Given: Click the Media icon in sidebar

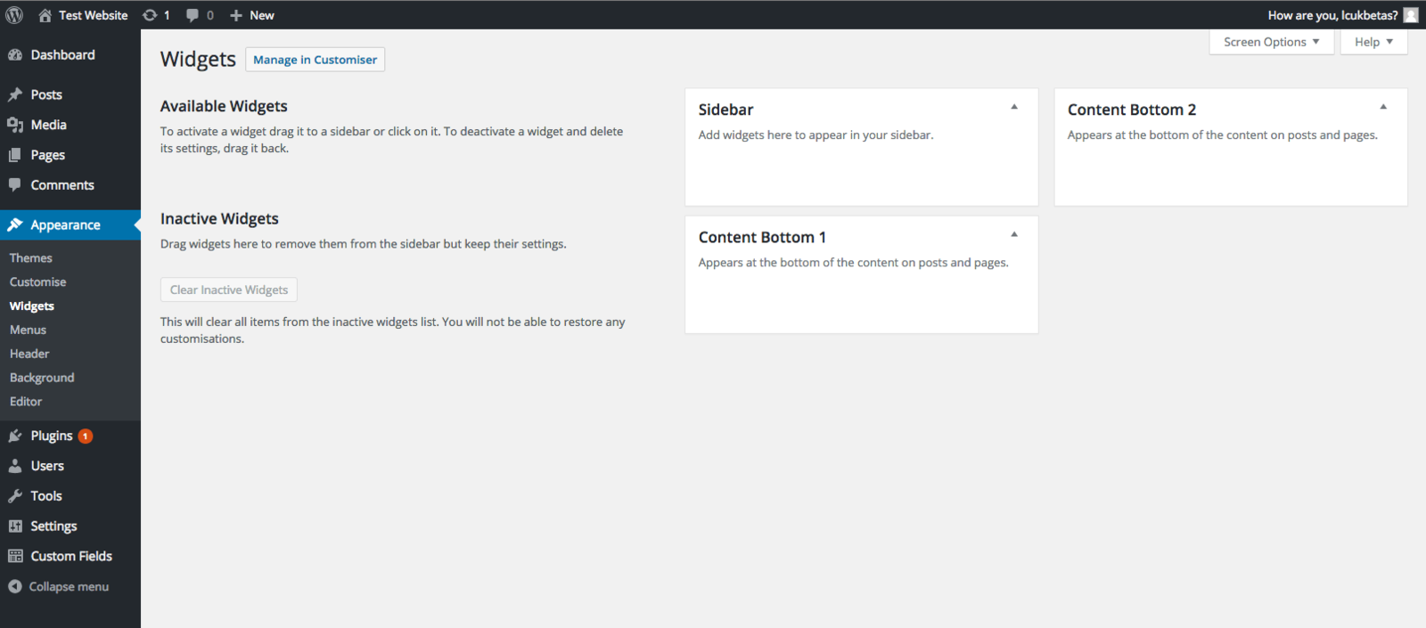Looking at the screenshot, I should tap(15, 125).
